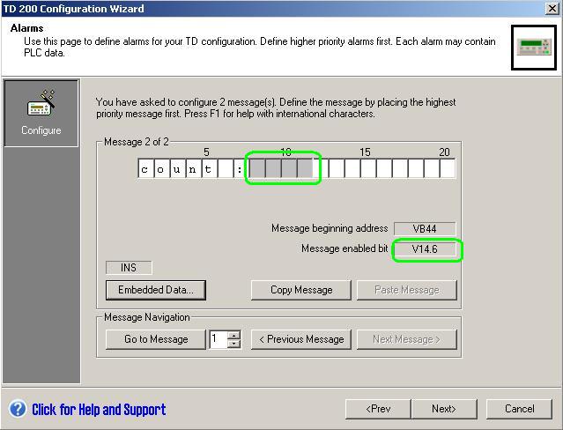This screenshot has width=563, height=430.
Task: Close the TD 200 Configuration Wizard window
Action: pos(552,8)
